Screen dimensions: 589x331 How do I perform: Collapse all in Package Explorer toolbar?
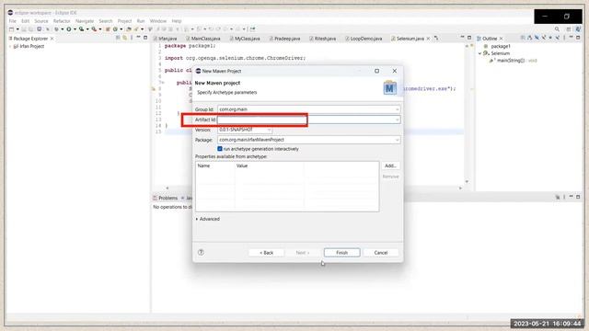118,38
